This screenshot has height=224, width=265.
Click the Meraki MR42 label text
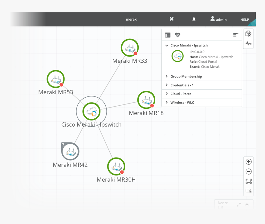pos(70,165)
